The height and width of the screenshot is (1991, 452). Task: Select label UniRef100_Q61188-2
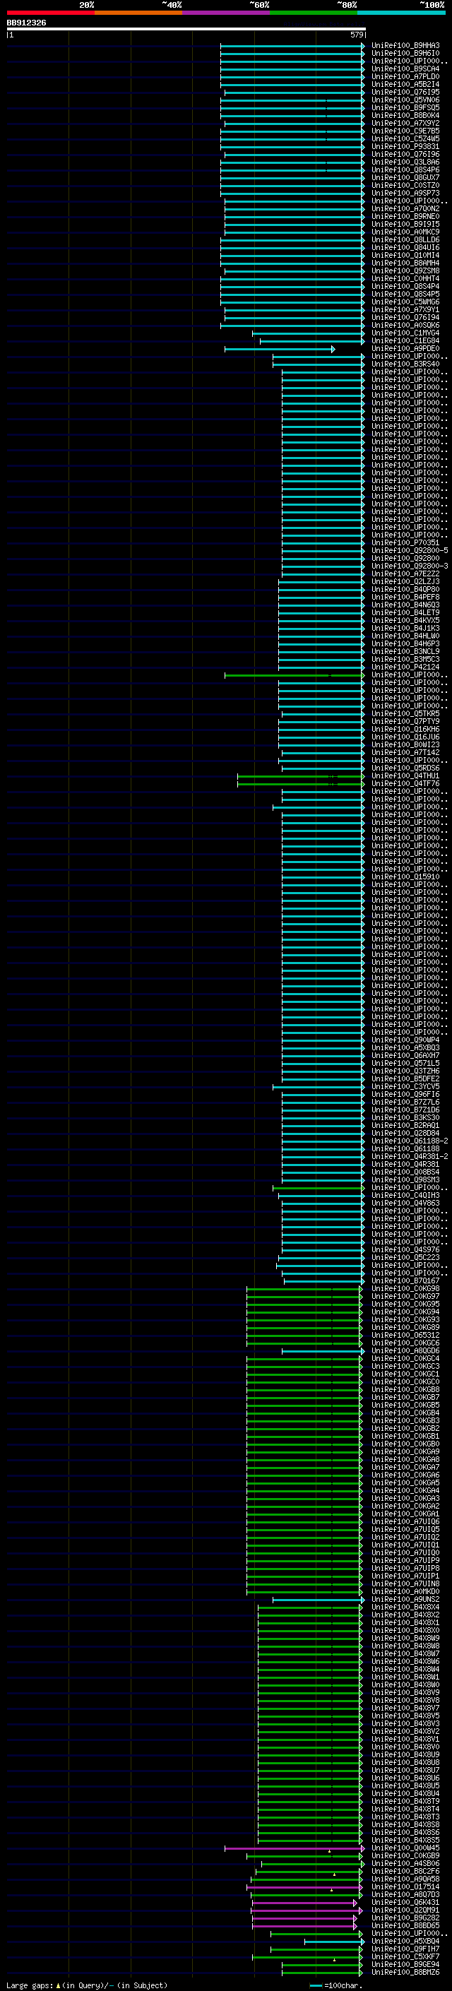coord(410,1141)
